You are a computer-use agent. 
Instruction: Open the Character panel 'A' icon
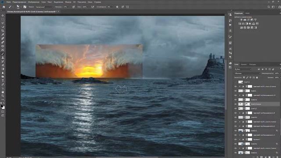point(230,49)
